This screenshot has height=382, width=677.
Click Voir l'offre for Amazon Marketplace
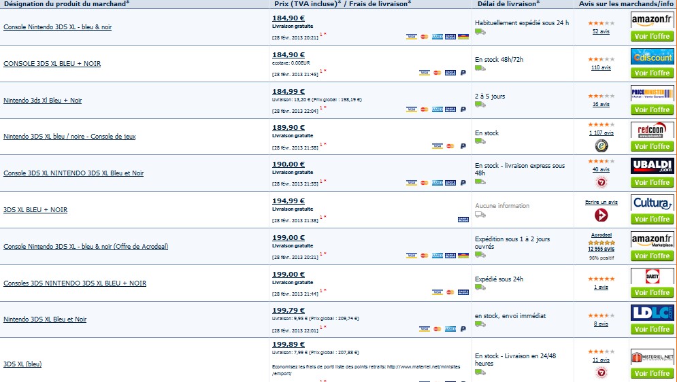tap(652, 256)
